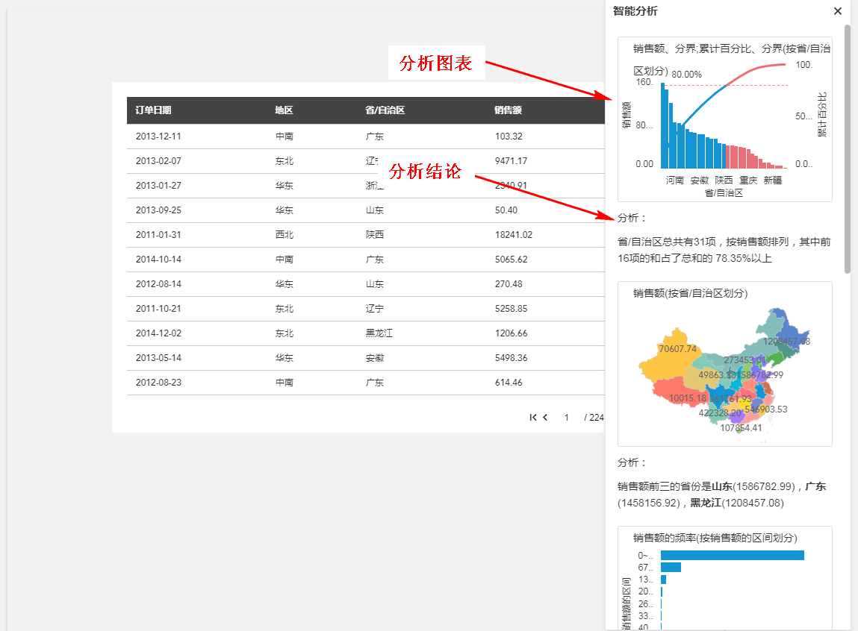Close the 智能分析 panel
This screenshot has width=858, height=631.
[837, 11]
